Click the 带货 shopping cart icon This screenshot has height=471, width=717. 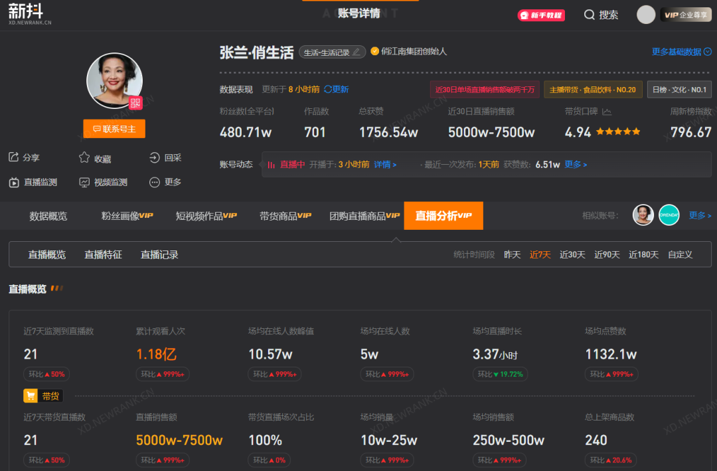click(x=31, y=396)
